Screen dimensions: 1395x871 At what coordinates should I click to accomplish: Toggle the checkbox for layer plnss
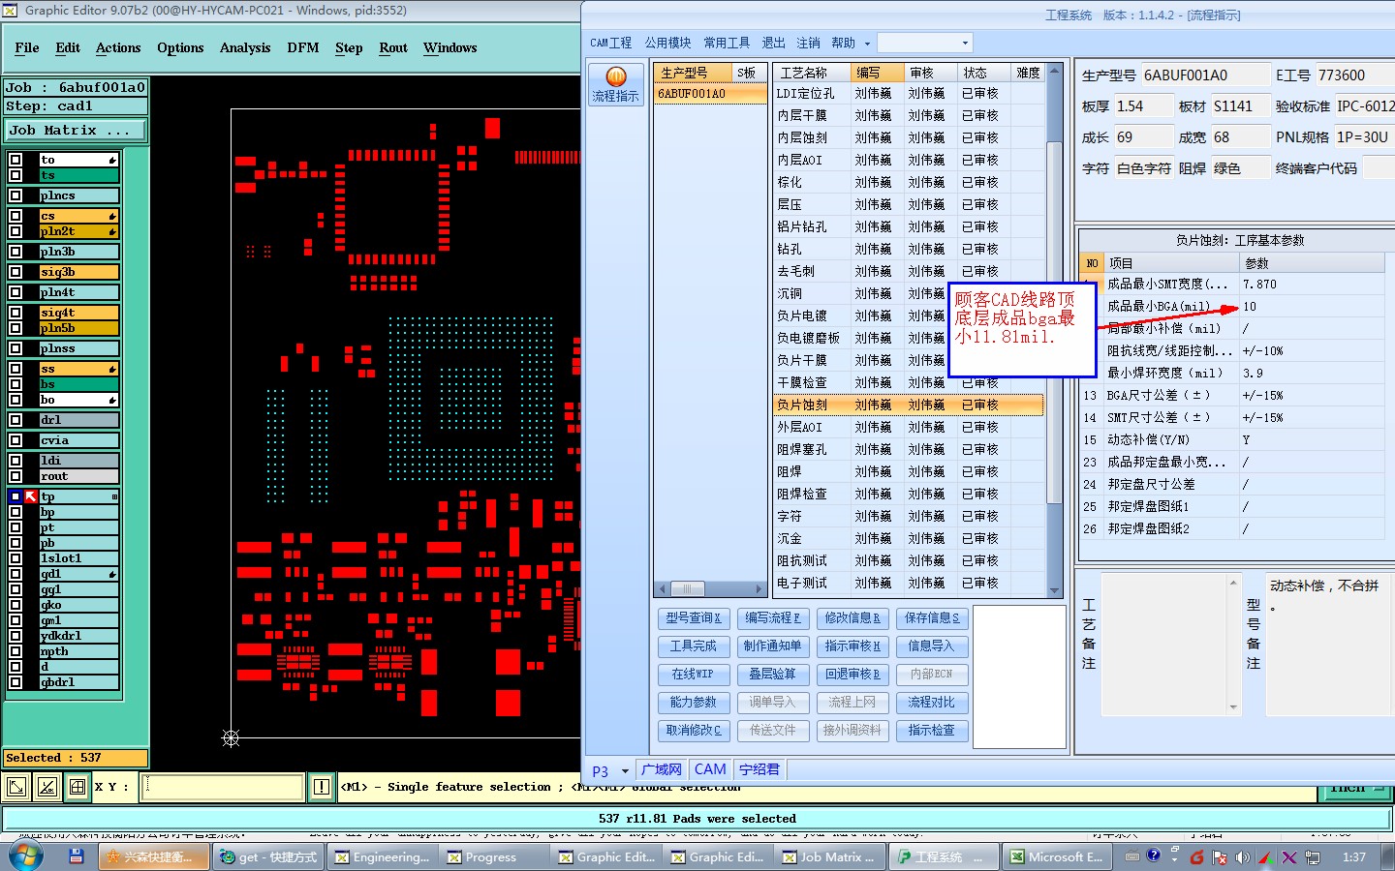coord(15,348)
